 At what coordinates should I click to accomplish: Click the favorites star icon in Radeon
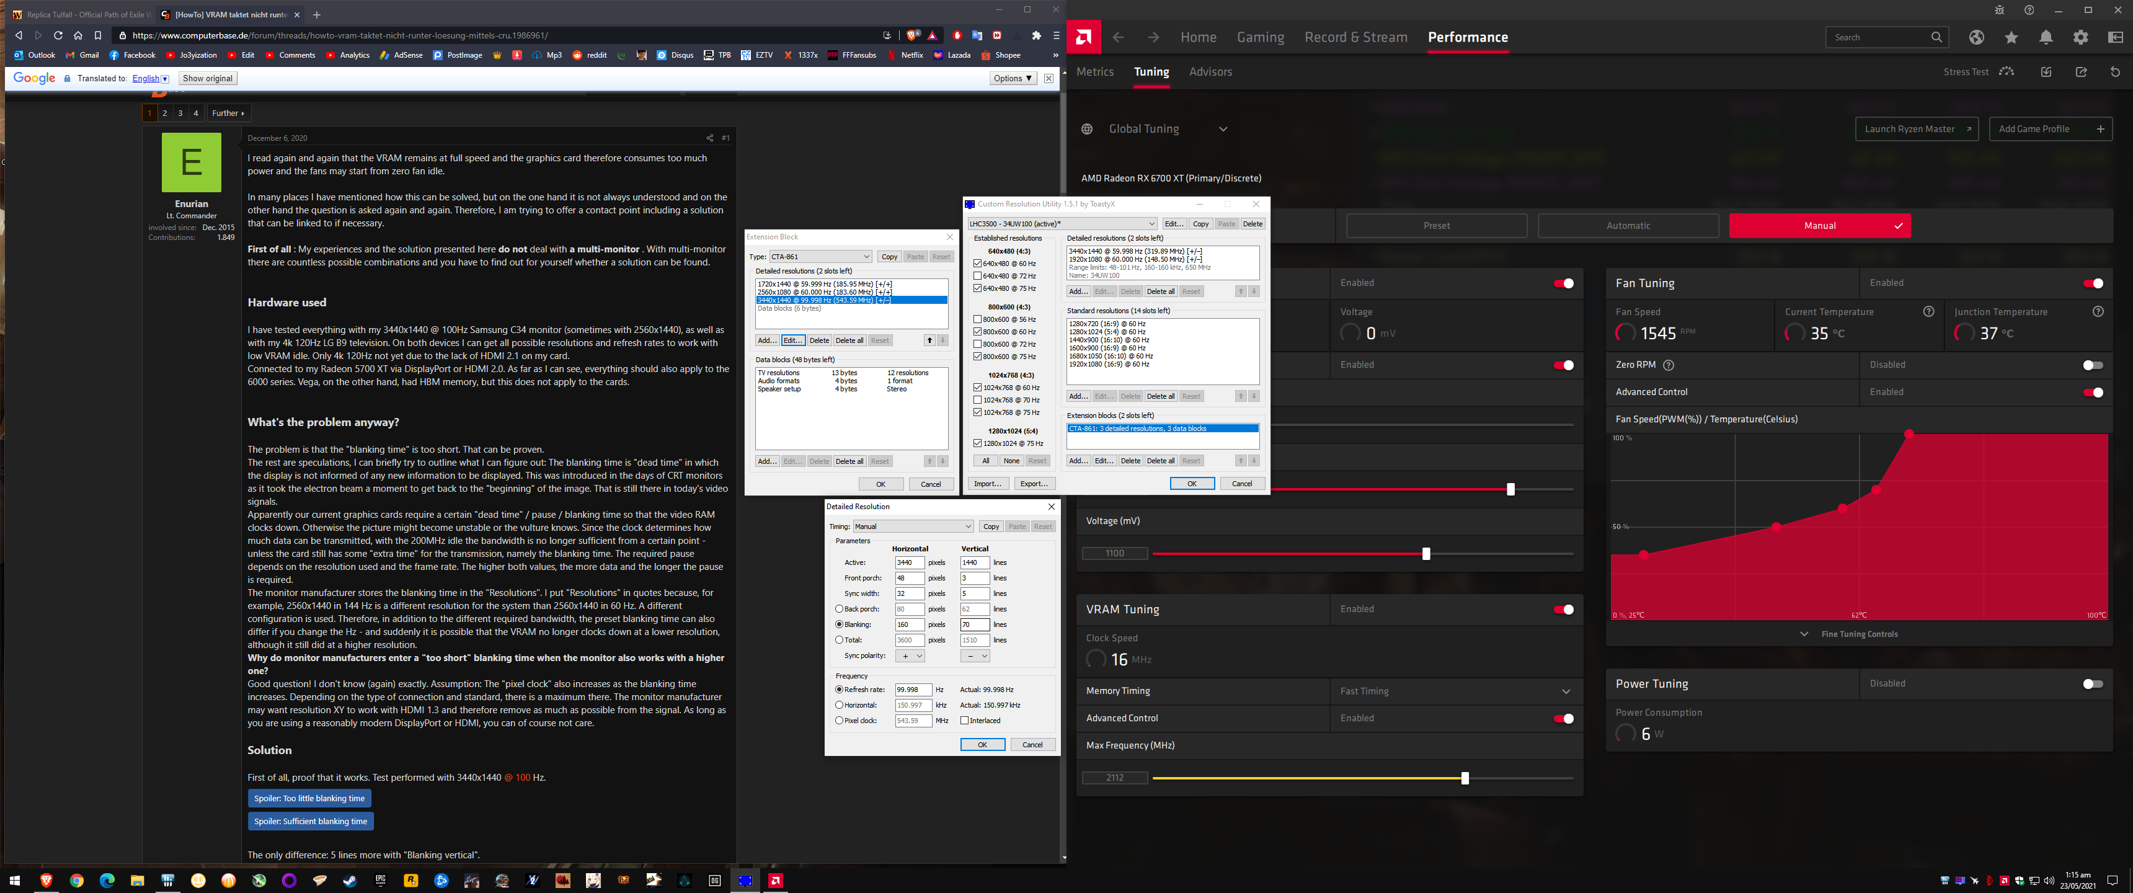click(2011, 37)
